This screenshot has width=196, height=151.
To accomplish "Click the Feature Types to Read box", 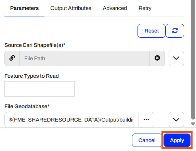I will [39, 89].
